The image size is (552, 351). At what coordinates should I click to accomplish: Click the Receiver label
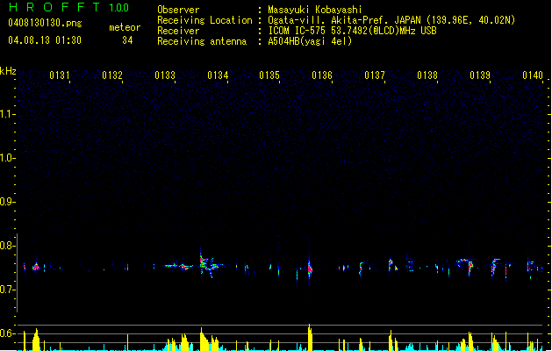click(x=178, y=31)
